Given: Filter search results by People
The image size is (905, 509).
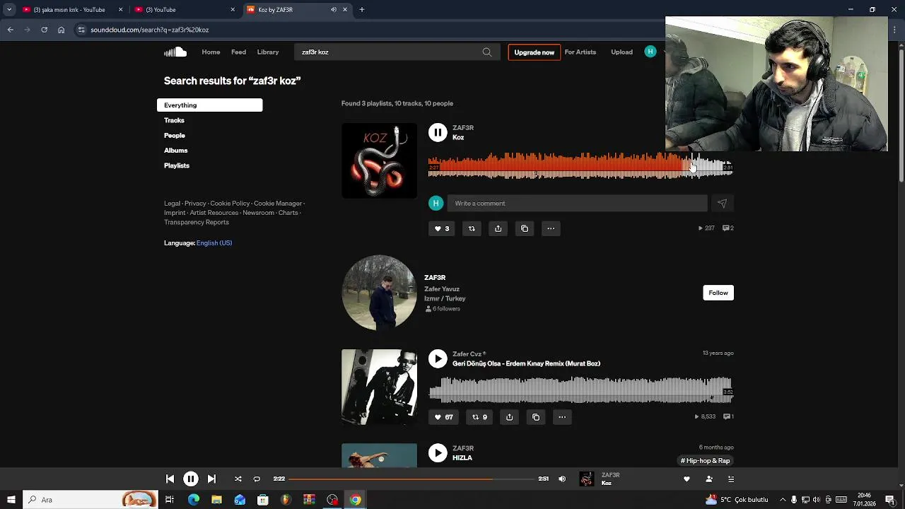Looking at the screenshot, I should coord(175,135).
